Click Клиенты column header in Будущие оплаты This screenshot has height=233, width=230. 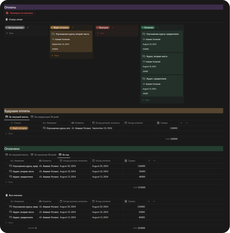[77, 123]
